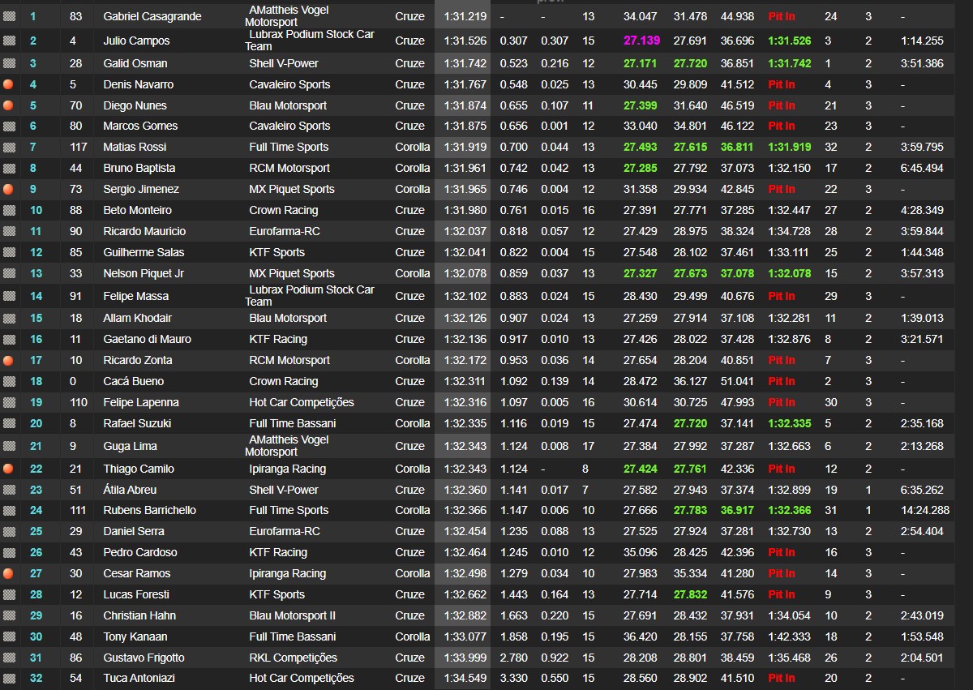Click the checkered flag icon in Beto Monteiro row
This screenshot has height=690, width=973.
click(x=9, y=210)
